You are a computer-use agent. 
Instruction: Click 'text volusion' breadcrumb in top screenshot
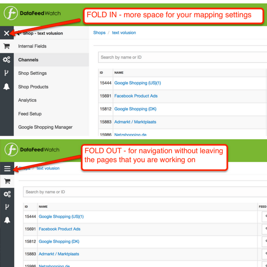(x=124, y=33)
